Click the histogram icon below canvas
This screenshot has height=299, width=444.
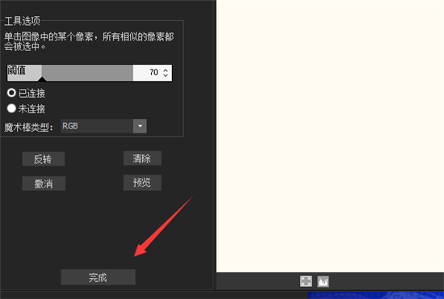[323, 281]
